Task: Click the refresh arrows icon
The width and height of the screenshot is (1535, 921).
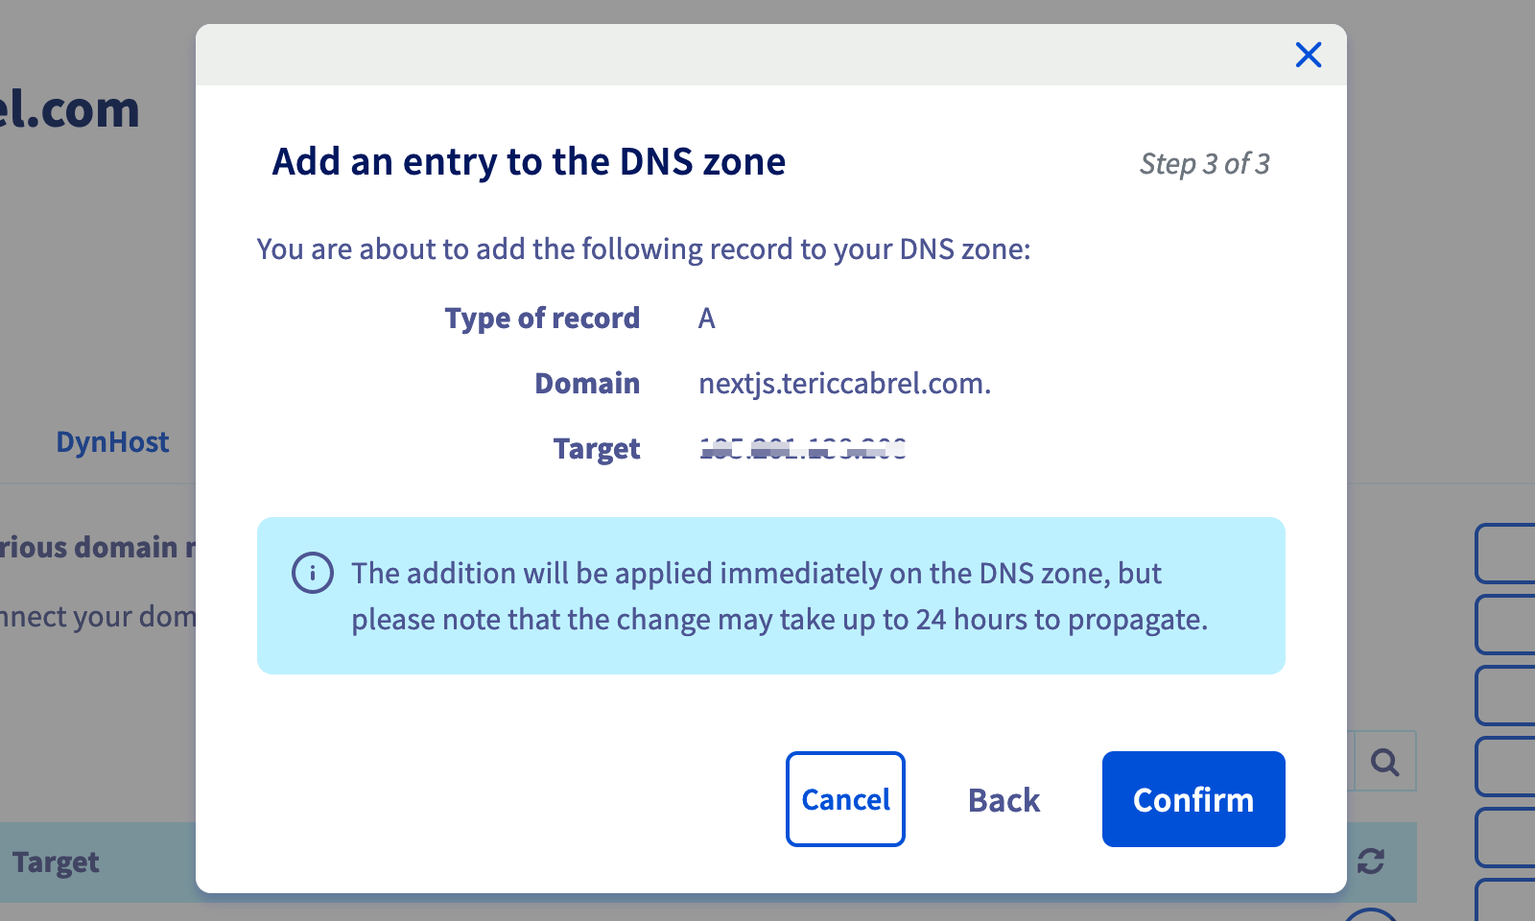Action: click(1371, 861)
